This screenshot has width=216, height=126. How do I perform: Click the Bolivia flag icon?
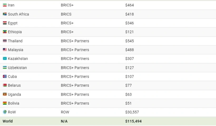[x=5, y=103]
